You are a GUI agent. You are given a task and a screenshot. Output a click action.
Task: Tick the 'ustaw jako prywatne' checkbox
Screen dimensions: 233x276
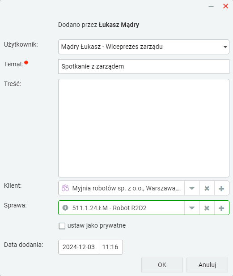click(62, 226)
